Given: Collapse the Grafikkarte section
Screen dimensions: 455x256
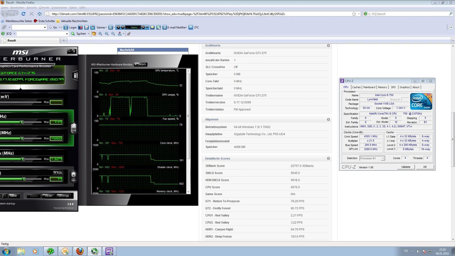Looking at the screenshot, I should pyautogui.click(x=328, y=46).
